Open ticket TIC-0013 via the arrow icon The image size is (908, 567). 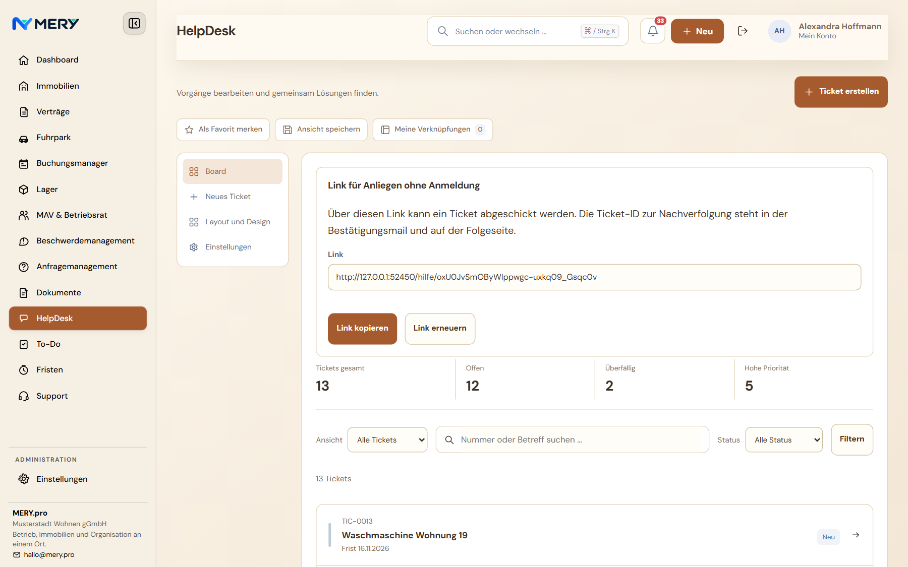[856, 535]
